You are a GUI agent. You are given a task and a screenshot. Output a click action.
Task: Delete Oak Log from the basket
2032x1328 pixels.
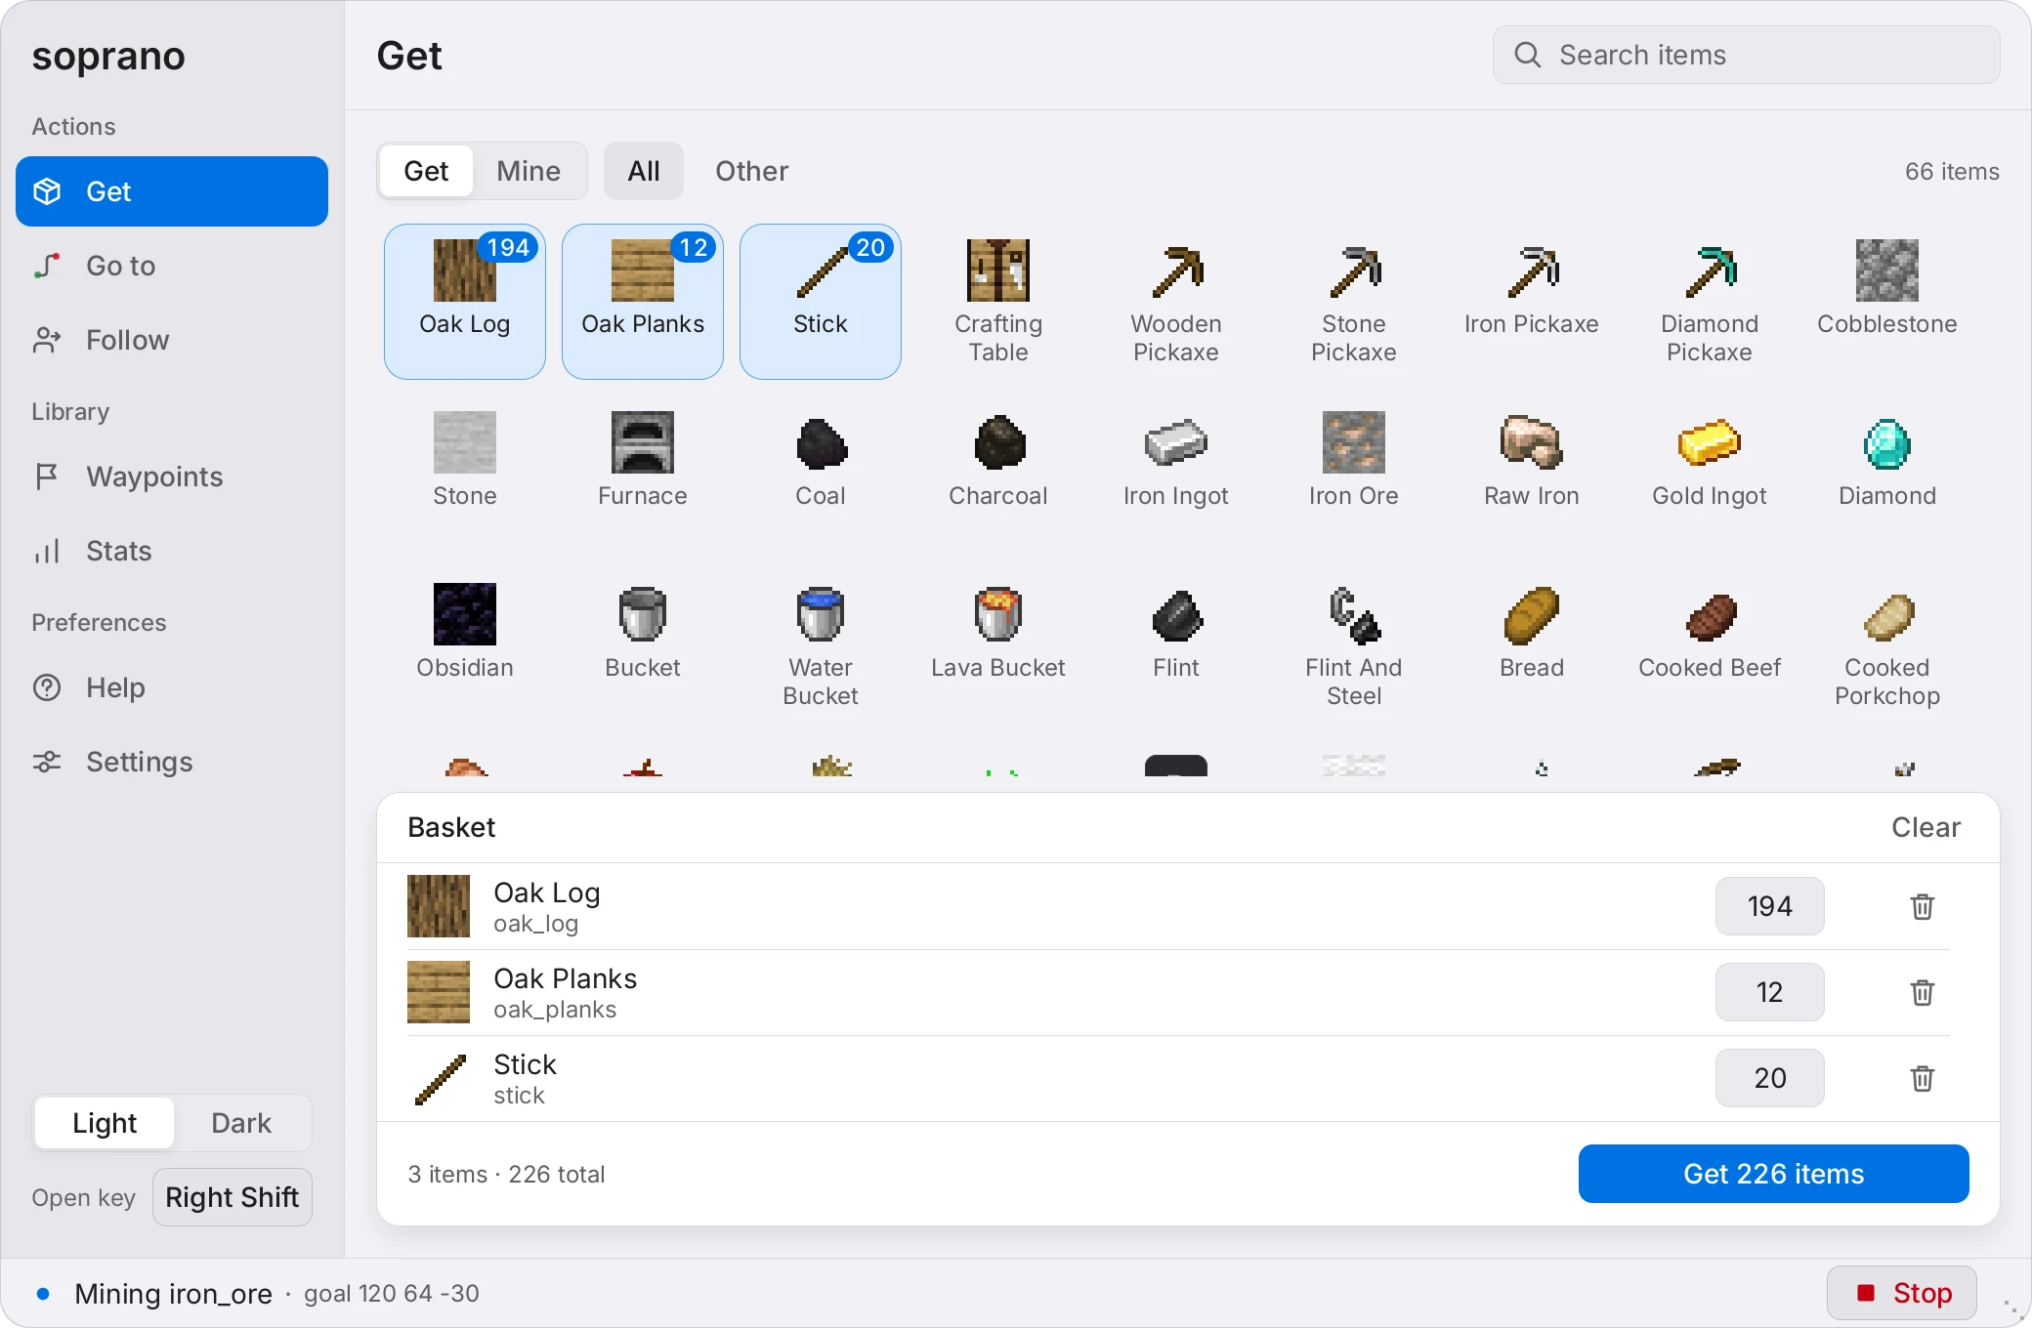tap(1922, 906)
